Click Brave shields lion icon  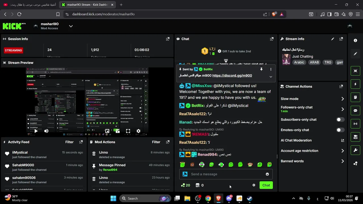coord(274,14)
